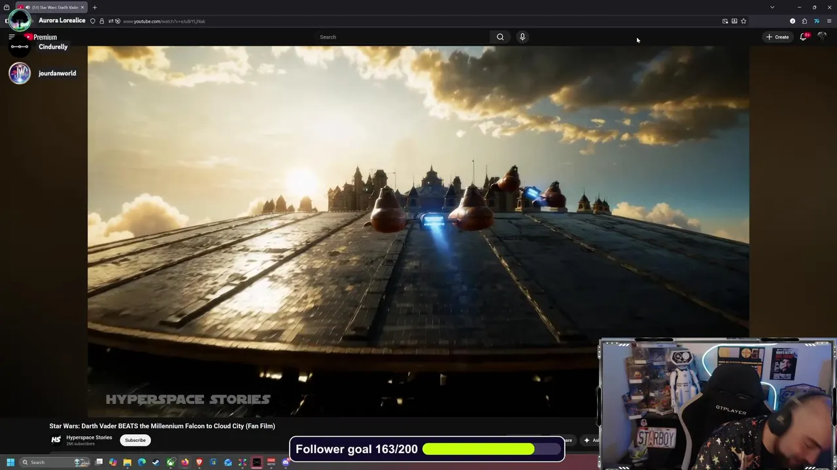Close the Star Wars Darth Vader tab
The width and height of the screenshot is (837, 470).
coord(82,7)
